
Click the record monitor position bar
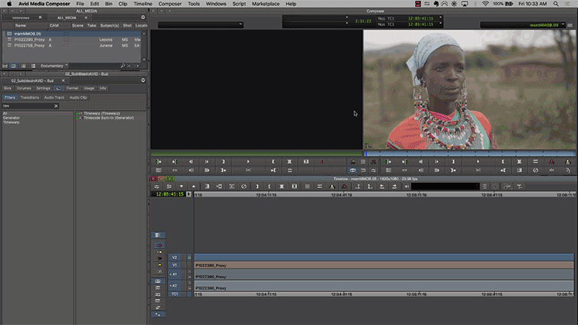coord(469,153)
